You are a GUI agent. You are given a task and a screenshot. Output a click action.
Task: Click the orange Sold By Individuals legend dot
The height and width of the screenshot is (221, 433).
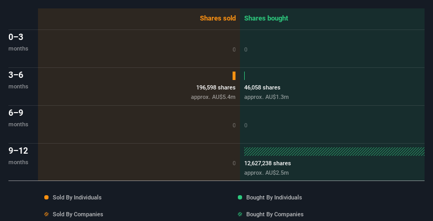click(x=46, y=197)
